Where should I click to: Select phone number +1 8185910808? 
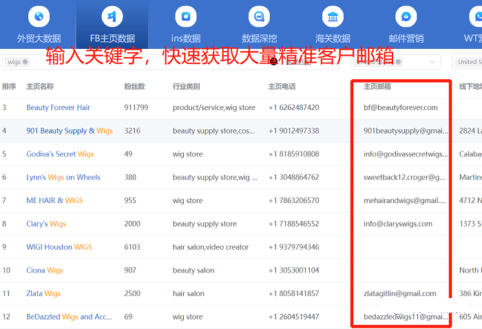293,154
